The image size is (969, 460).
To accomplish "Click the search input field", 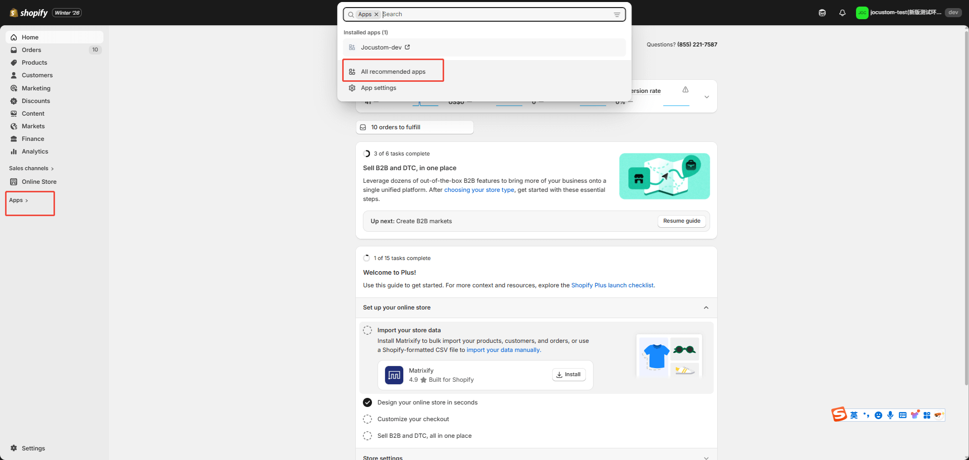I will pyautogui.click(x=495, y=15).
